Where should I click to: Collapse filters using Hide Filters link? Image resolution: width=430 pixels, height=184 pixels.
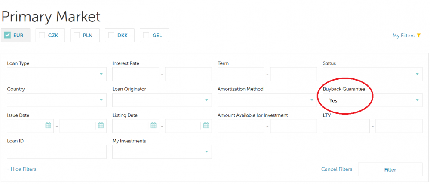[22, 169]
